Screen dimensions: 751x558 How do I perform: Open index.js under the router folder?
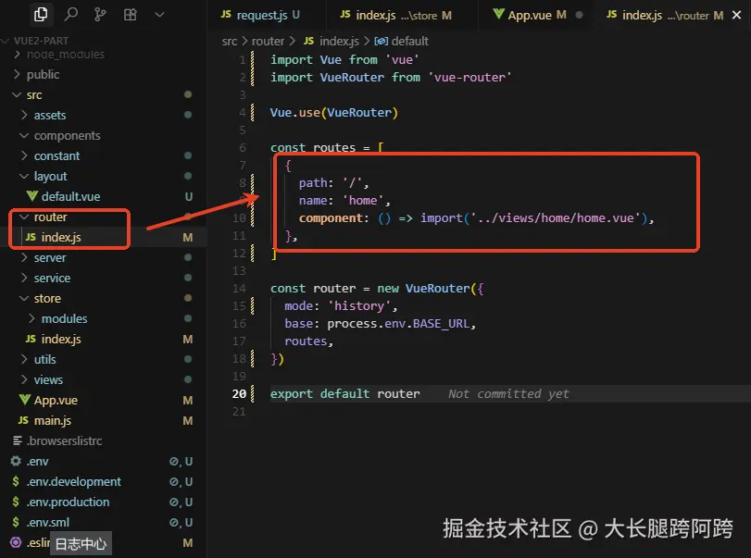(x=61, y=237)
